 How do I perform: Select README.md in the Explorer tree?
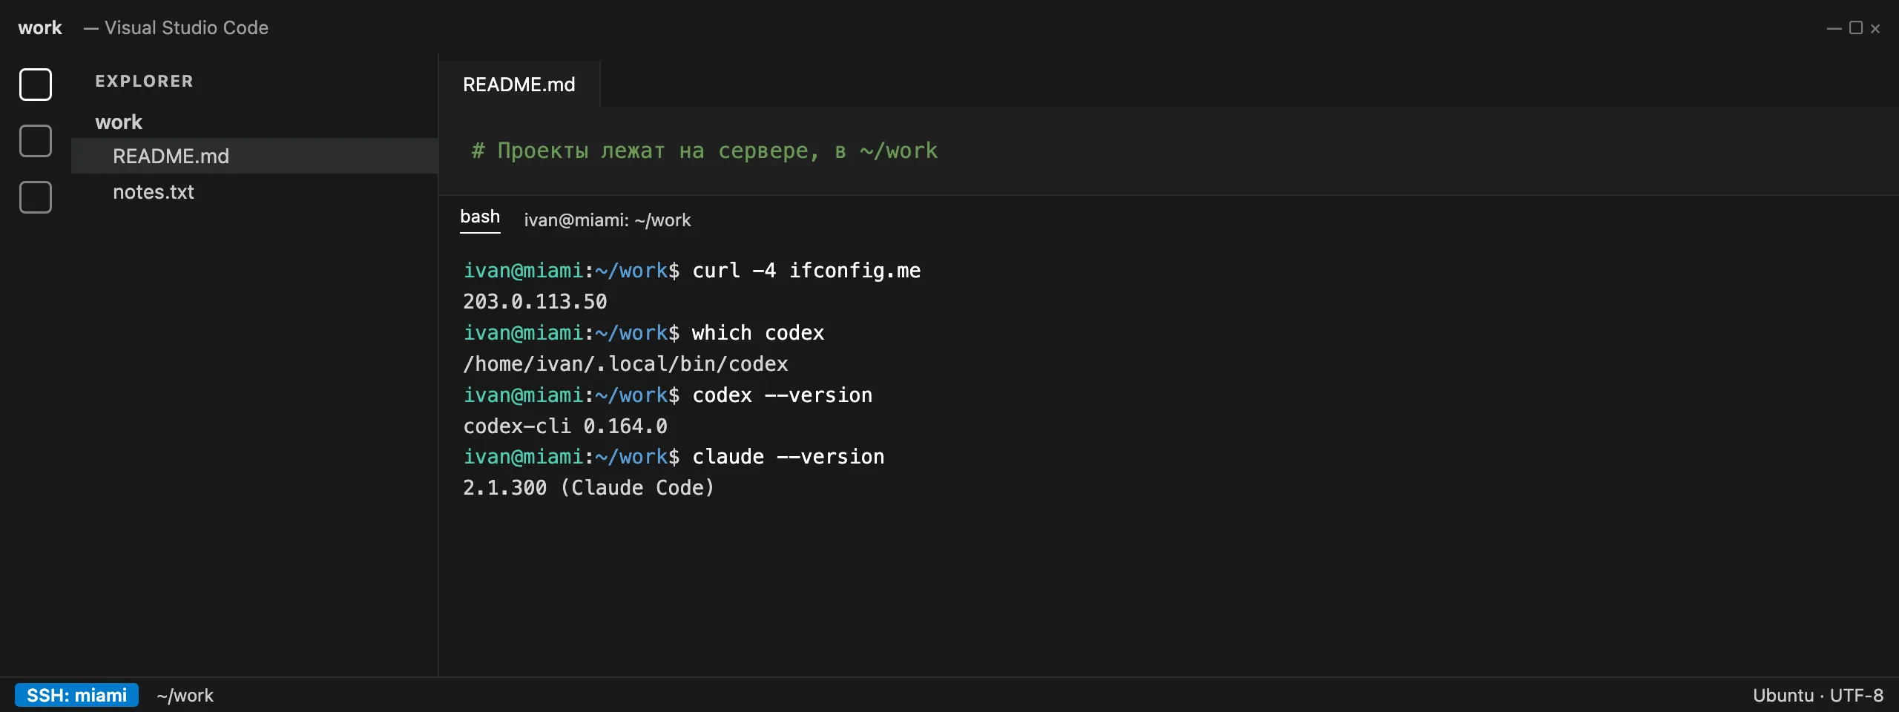[x=254, y=156]
